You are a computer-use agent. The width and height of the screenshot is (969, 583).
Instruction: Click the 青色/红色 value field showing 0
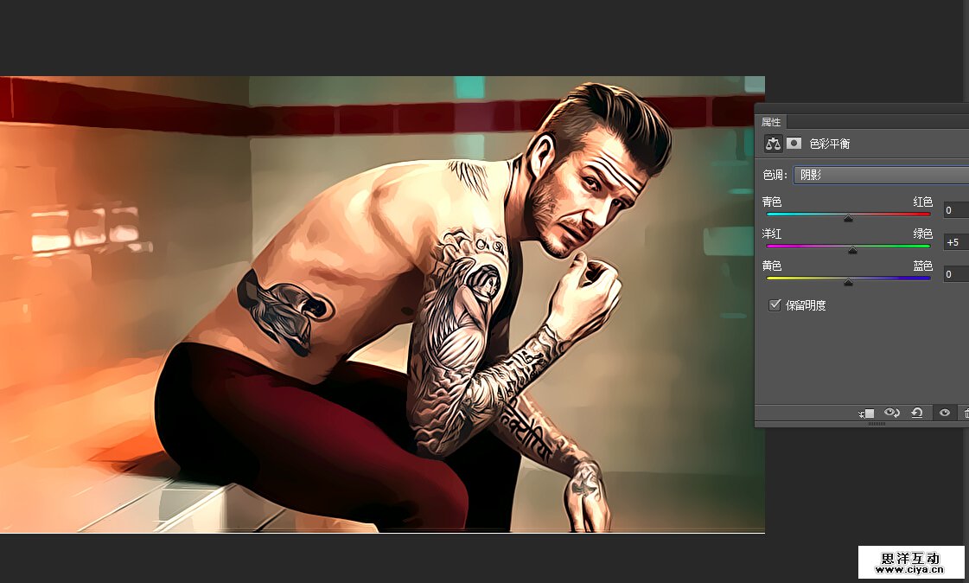click(x=955, y=210)
